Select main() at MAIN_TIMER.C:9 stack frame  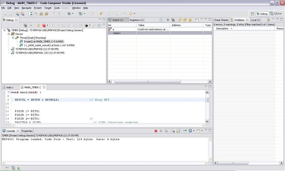43,42
